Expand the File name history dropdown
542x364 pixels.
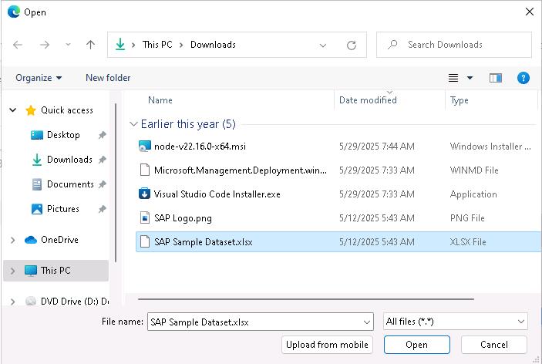click(x=366, y=322)
